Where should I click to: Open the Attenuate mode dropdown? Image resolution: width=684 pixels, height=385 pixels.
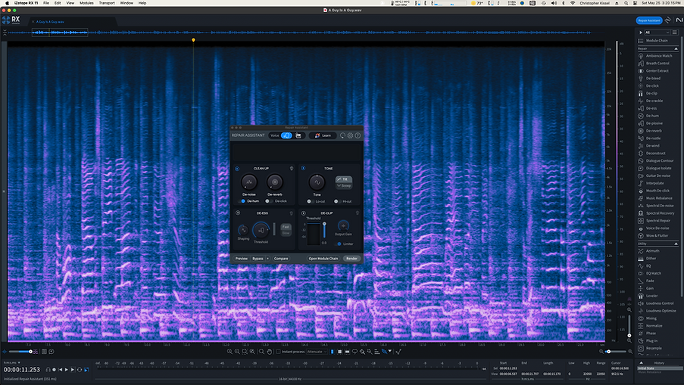click(x=317, y=352)
